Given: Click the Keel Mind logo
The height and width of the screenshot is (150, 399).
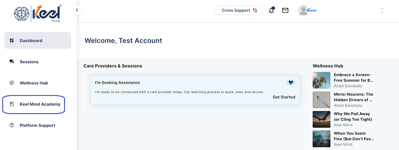Looking at the screenshot, I should [x=38, y=13].
